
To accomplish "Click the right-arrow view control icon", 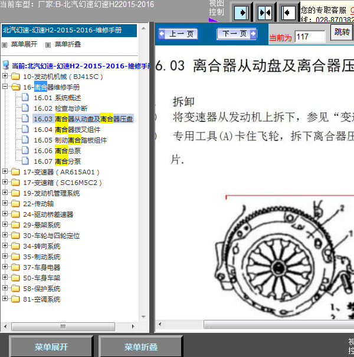I will 241,12.
